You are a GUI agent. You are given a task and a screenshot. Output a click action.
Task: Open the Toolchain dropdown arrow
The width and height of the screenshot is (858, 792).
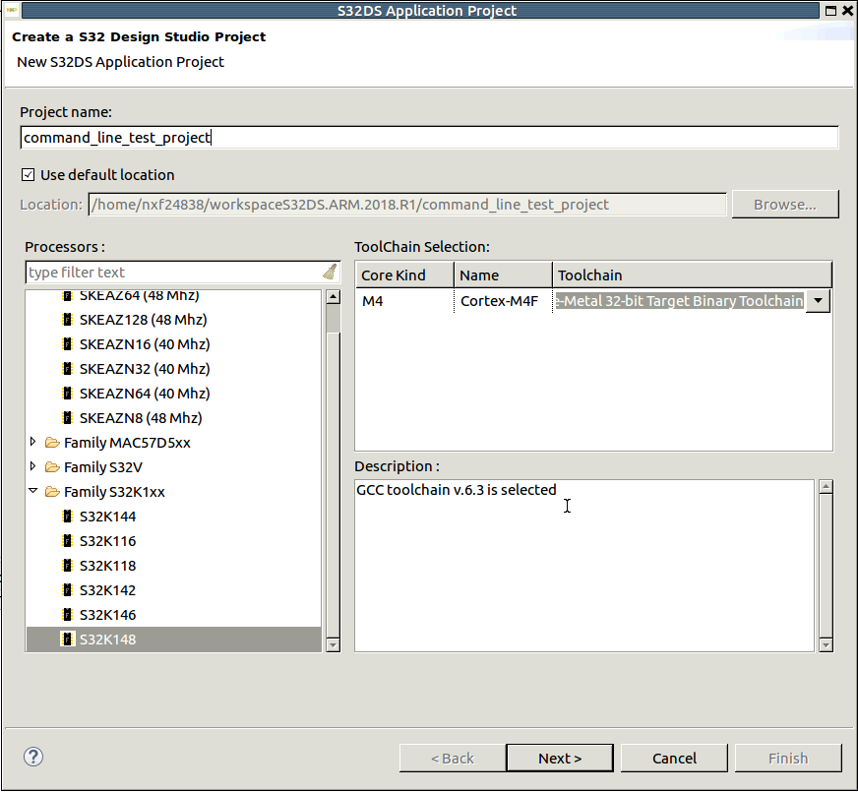tap(818, 301)
